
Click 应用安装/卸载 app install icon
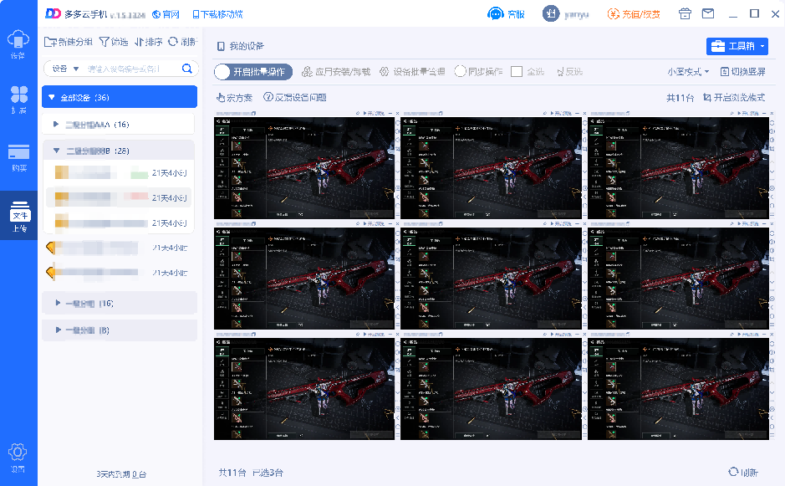307,72
